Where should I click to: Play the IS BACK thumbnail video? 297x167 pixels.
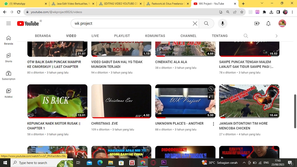pyautogui.click(x=58, y=101)
